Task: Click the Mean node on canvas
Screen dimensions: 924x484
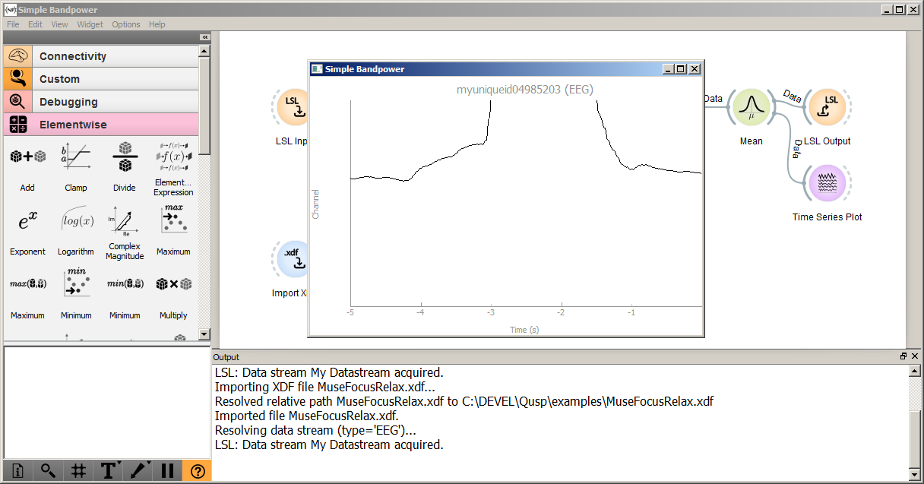Action: 751,107
